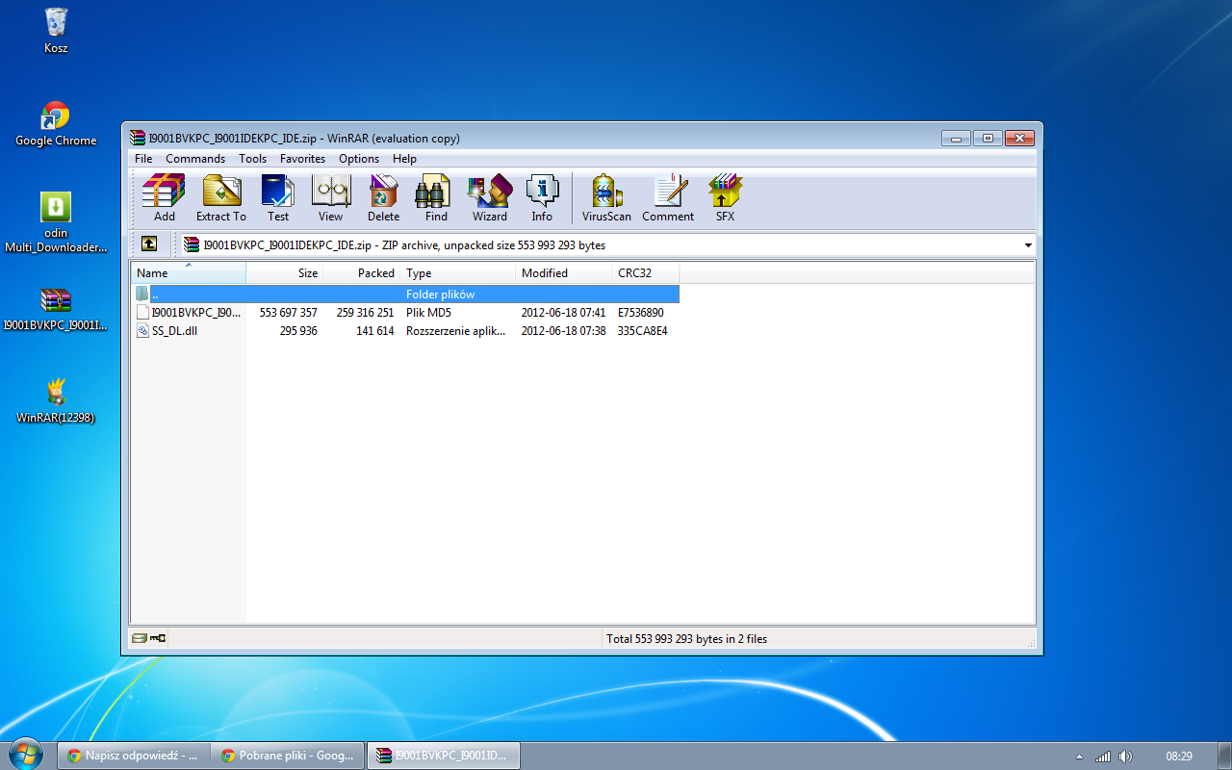Start VirusScan on the archive
The image size is (1232, 770).
click(x=606, y=198)
